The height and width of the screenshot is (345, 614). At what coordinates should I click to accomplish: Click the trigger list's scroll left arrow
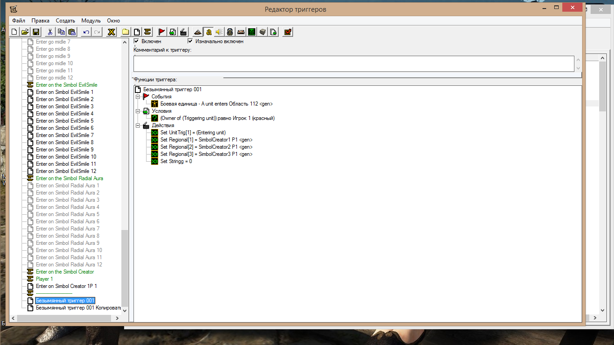coord(13,318)
